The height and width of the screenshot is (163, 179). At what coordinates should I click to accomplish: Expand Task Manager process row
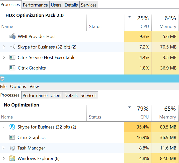tap(4, 148)
